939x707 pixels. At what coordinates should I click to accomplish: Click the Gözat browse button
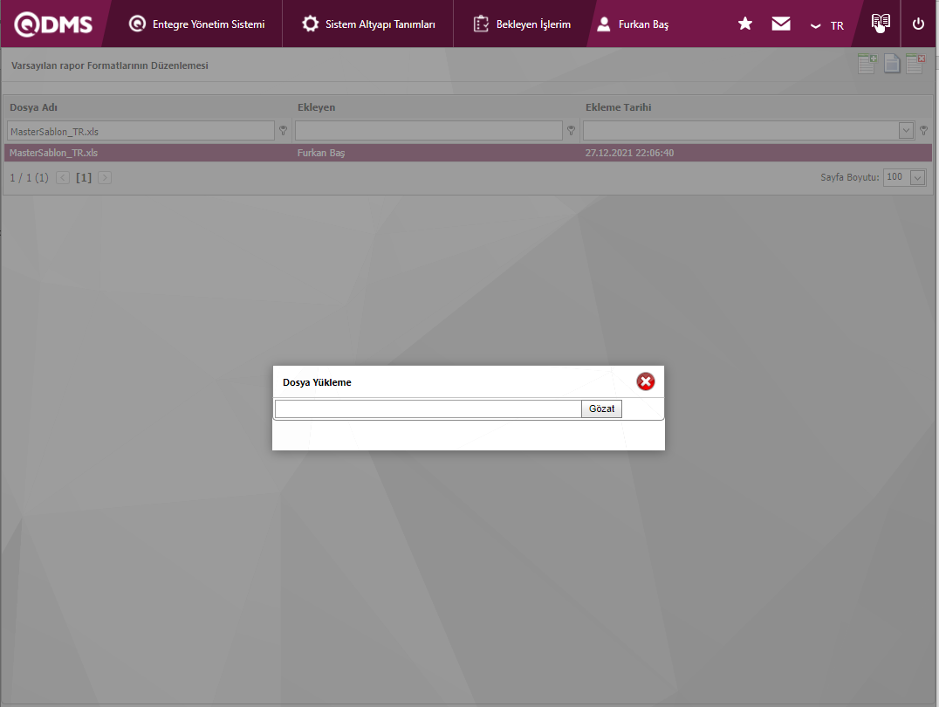pyautogui.click(x=601, y=408)
